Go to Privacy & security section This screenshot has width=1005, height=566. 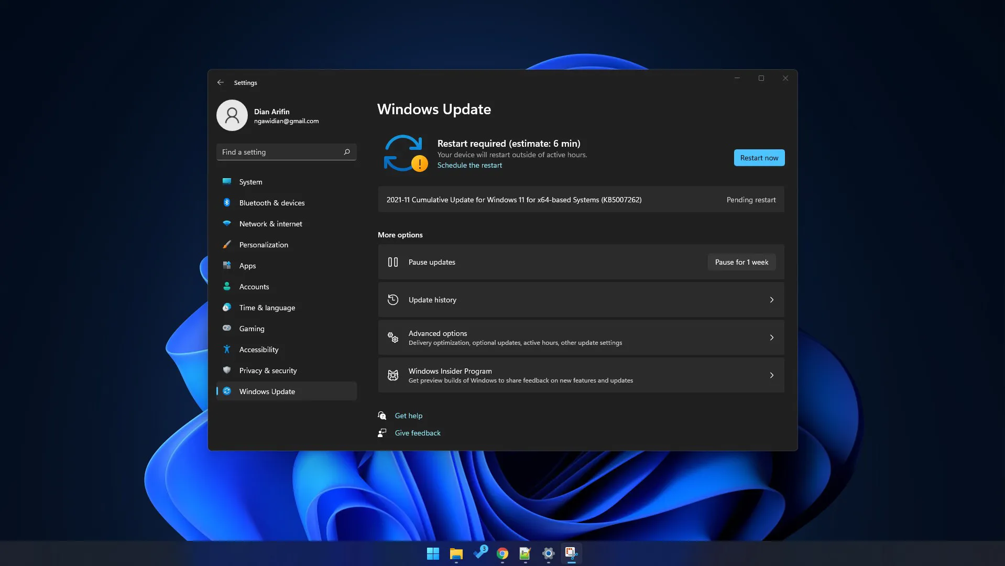point(268,371)
